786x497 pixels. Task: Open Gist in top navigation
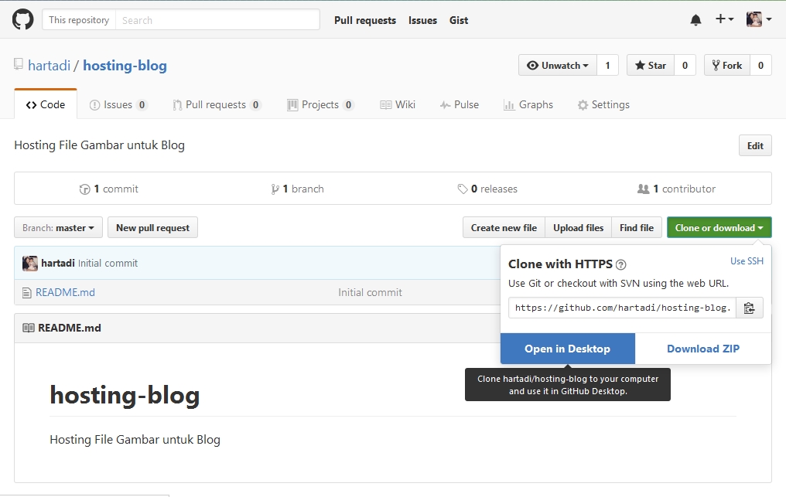[x=459, y=21]
